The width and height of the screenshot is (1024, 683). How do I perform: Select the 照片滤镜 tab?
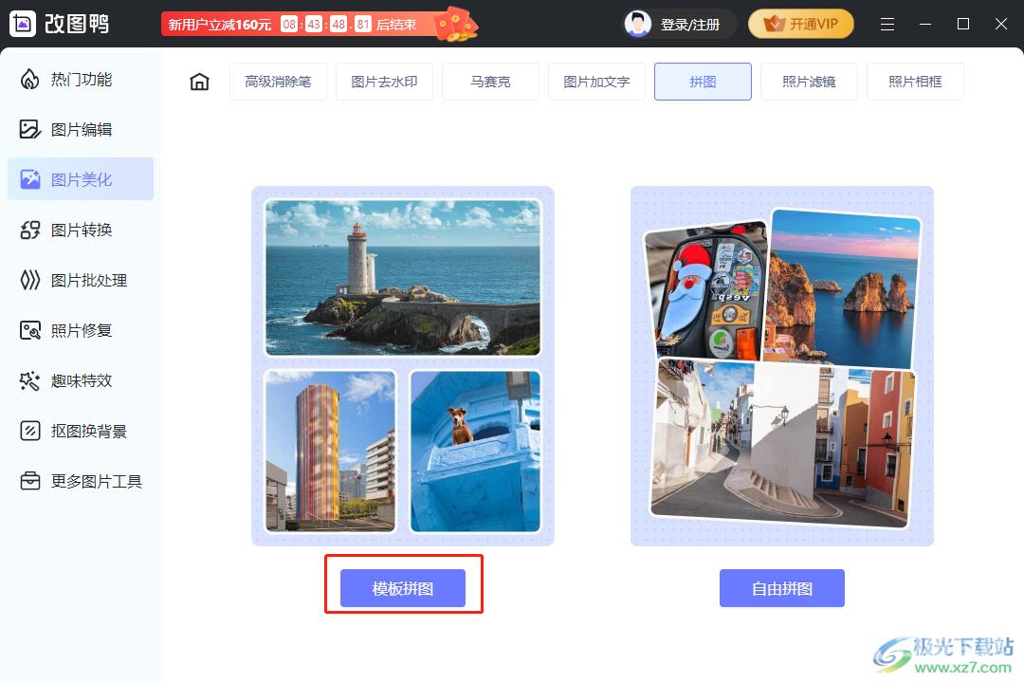pyautogui.click(x=809, y=82)
